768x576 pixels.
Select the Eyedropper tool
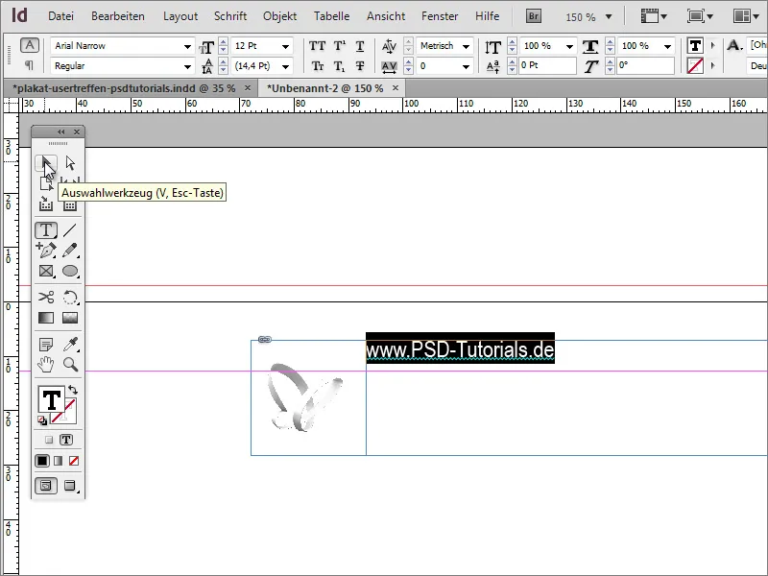[70, 345]
